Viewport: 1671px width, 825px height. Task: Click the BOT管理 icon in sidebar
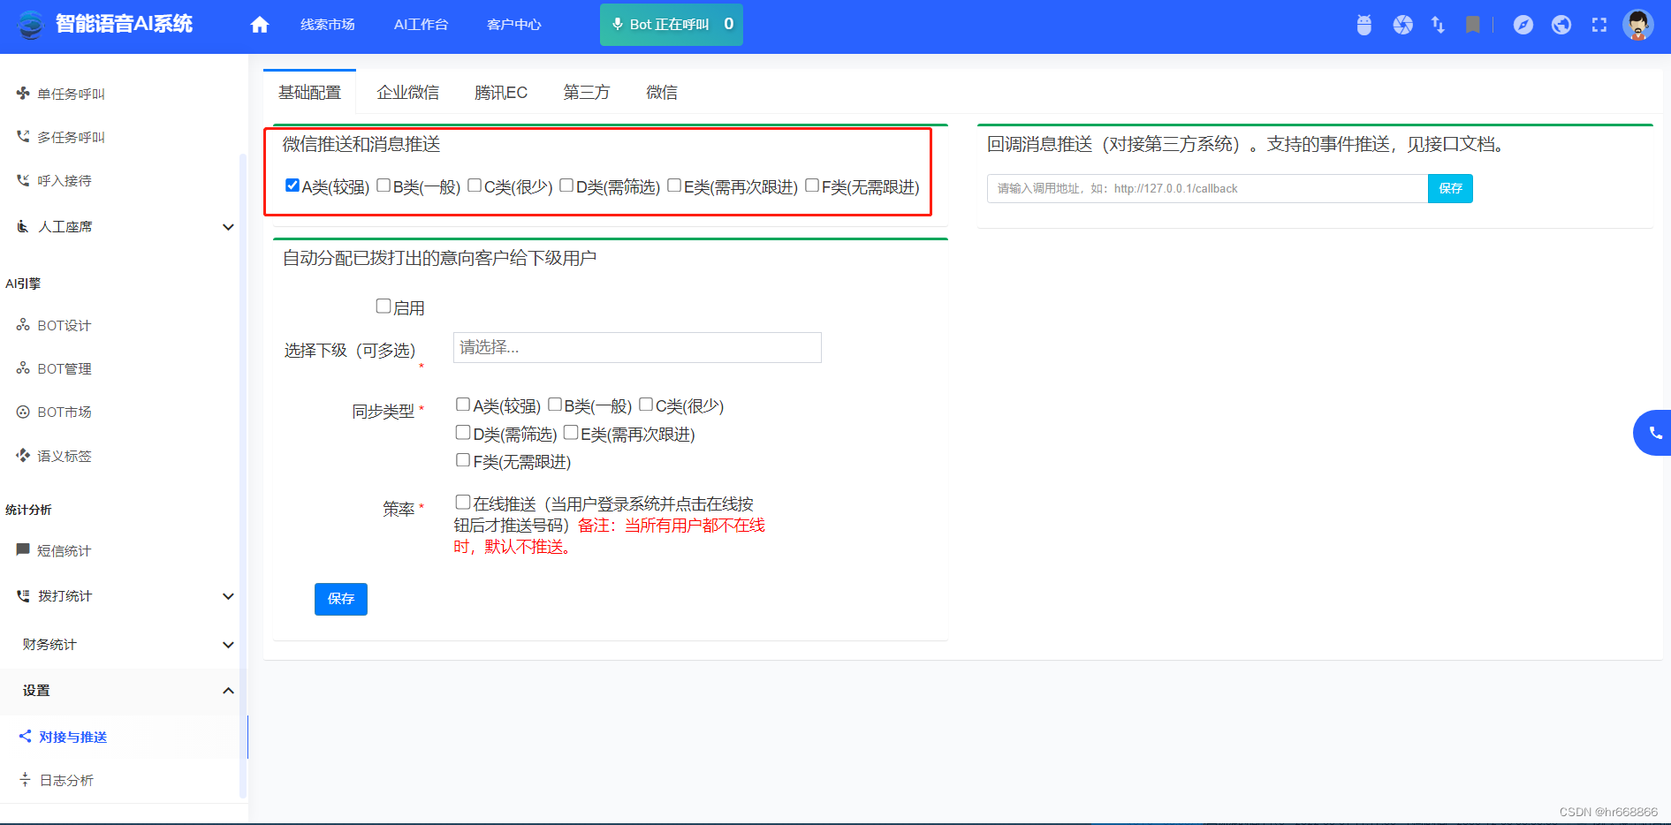pyautogui.click(x=23, y=368)
